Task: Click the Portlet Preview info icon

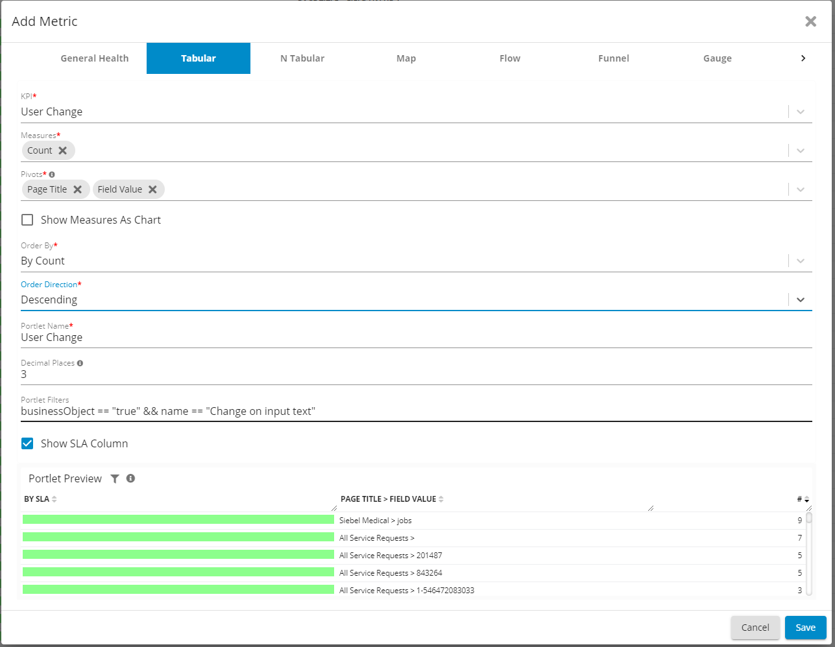Action: pos(130,478)
